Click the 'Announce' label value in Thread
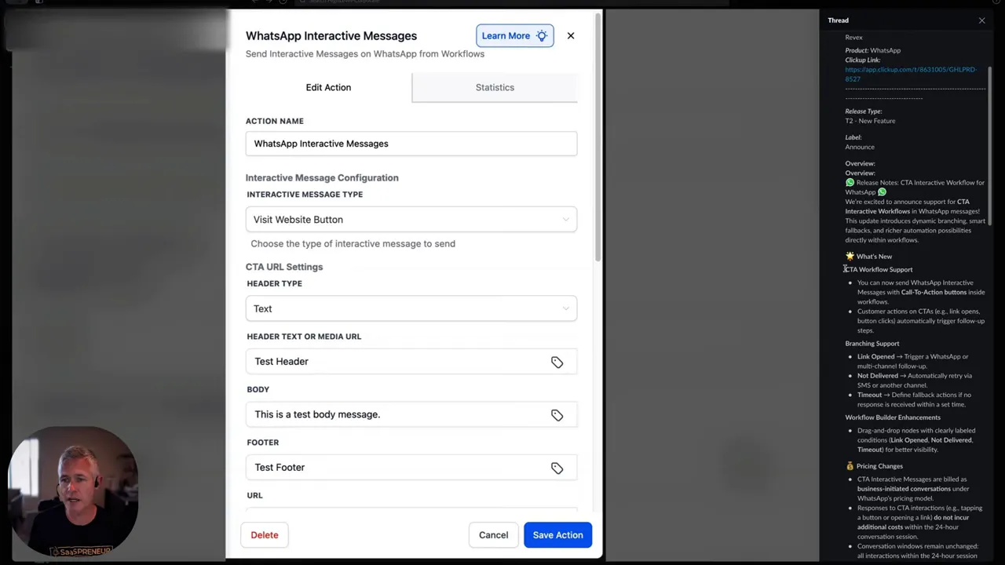 (860, 147)
